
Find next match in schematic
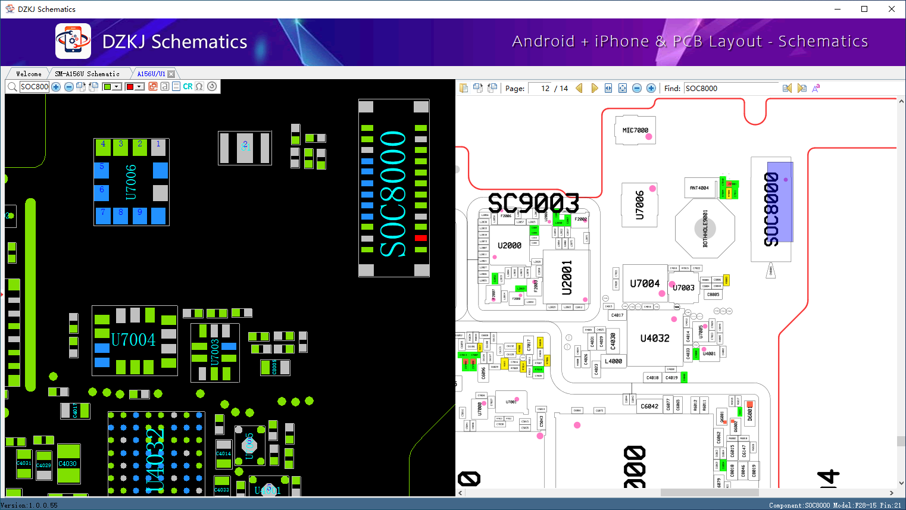(802, 88)
